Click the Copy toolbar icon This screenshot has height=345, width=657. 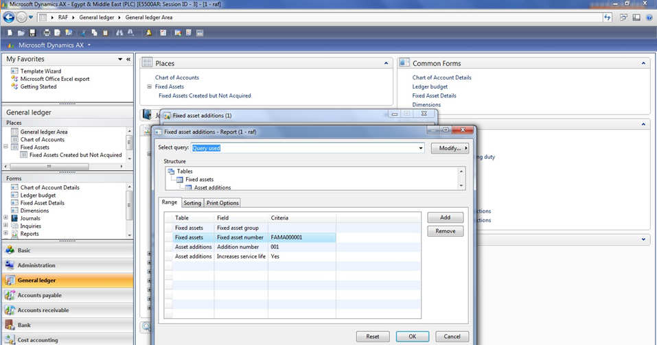click(94, 33)
